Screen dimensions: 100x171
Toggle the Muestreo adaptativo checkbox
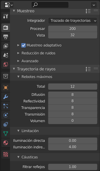tap(24, 45)
